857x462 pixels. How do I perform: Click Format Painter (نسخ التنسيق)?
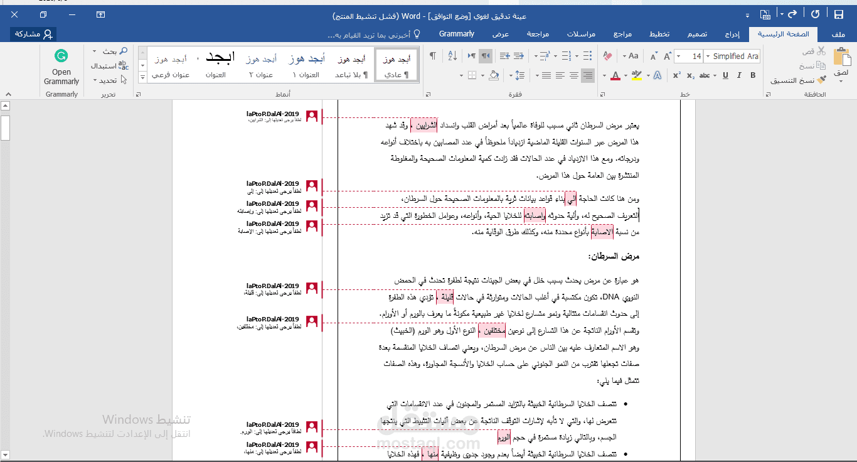[797, 80]
